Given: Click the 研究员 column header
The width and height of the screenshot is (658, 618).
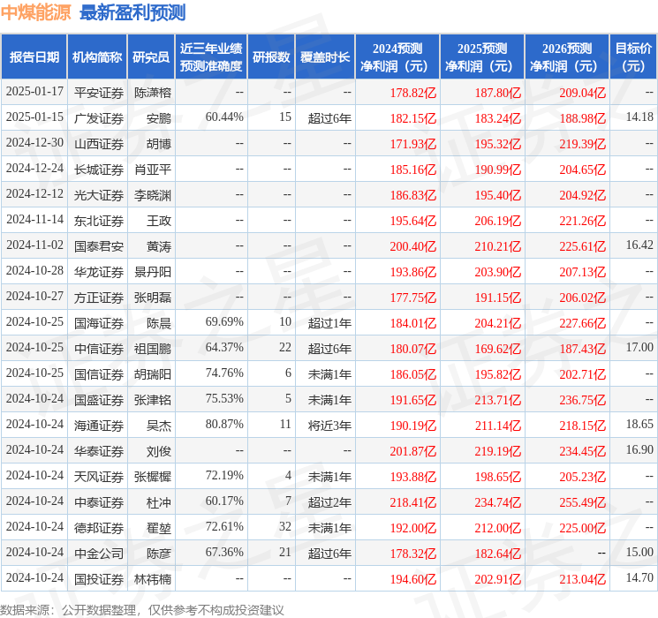Looking at the screenshot, I should pyautogui.click(x=151, y=57).
